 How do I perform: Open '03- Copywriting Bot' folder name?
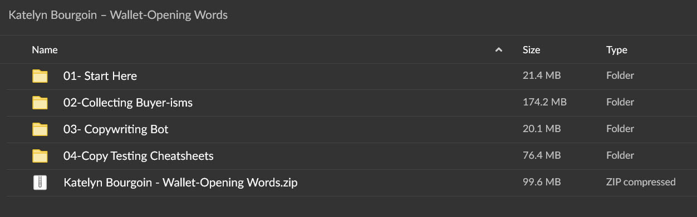(x=116, y=129)
